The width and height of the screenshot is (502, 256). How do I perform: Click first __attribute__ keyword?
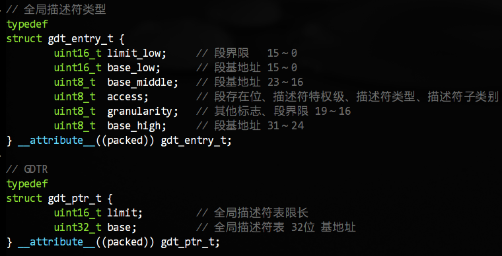57,141
